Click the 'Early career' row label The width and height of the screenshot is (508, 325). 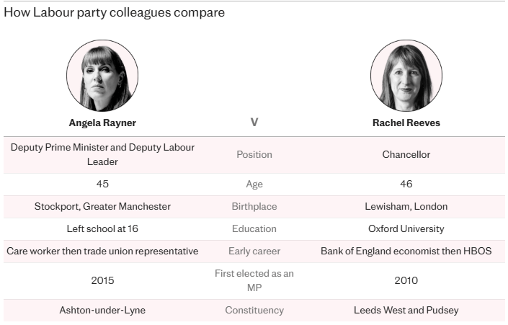tap(254, 251)
